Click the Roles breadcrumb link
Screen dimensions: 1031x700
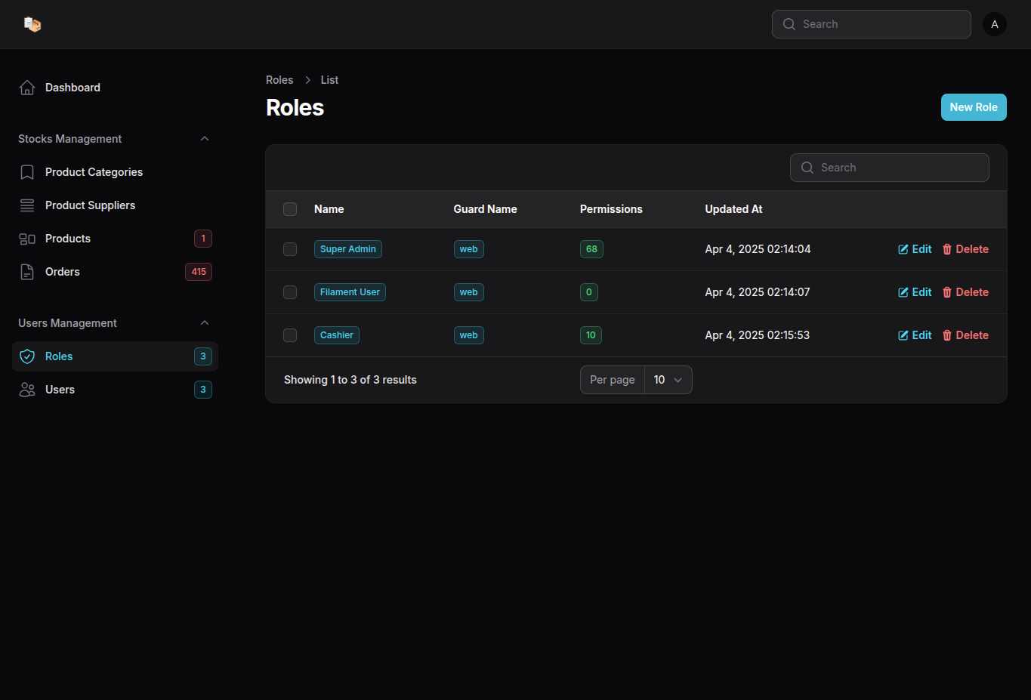point(279,80)
